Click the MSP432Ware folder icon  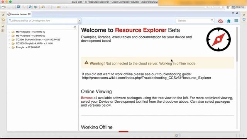13,36
